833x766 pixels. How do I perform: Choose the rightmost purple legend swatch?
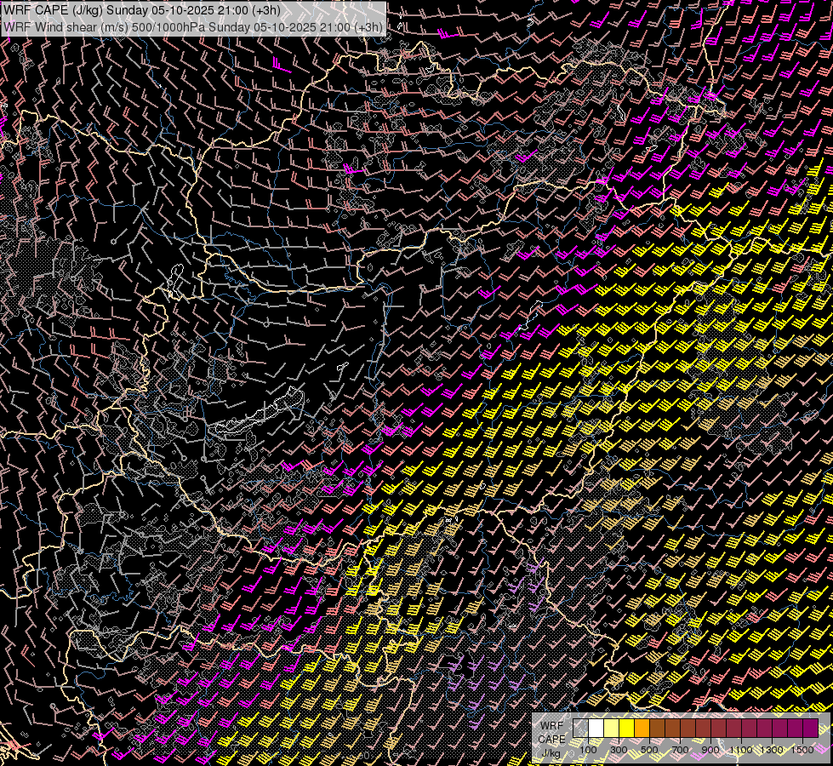pos(810,729)
